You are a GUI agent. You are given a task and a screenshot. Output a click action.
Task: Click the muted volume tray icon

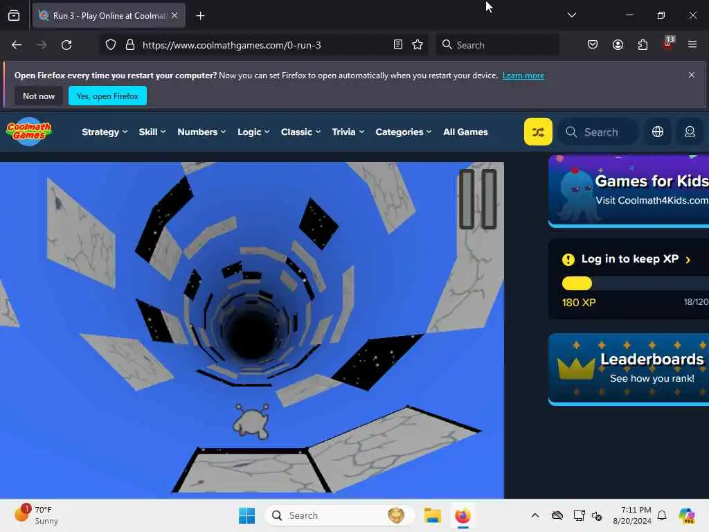click(596, 515)
